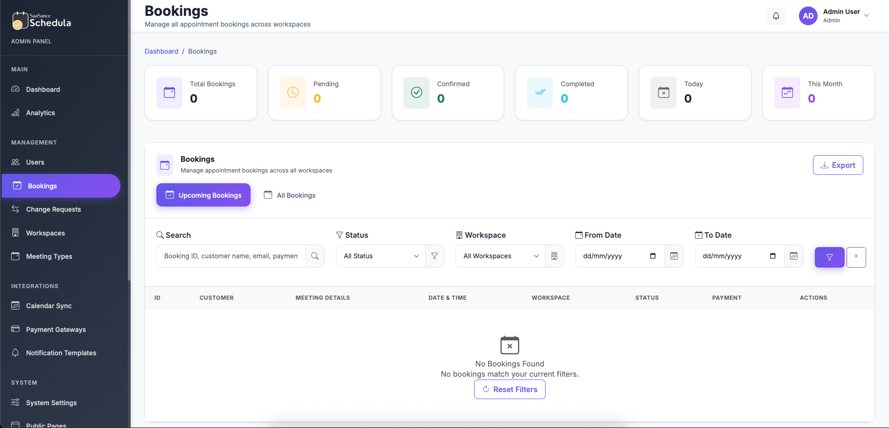Image resolution: width=889 pixels, height=428 pixels.
Task: Click the search magnifier icon in search field
Action: click(x=315, y=256)
